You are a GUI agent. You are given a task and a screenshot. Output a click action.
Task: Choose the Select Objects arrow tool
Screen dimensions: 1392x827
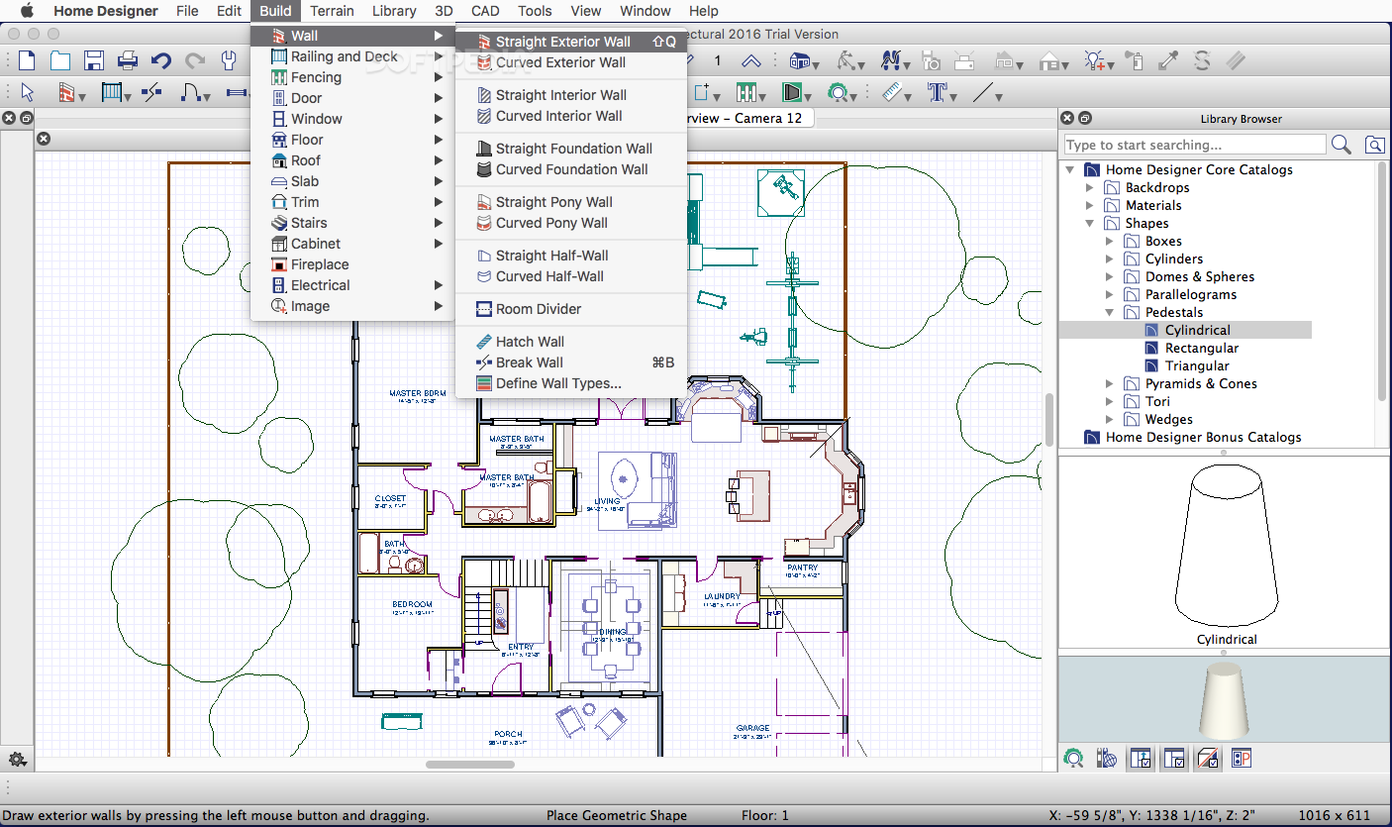[27, 93]
